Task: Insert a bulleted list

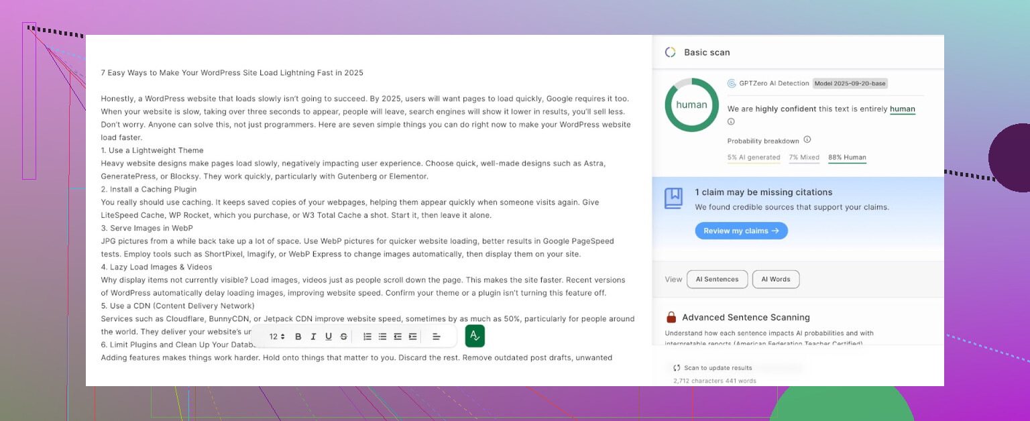Action: pos(382,337)
